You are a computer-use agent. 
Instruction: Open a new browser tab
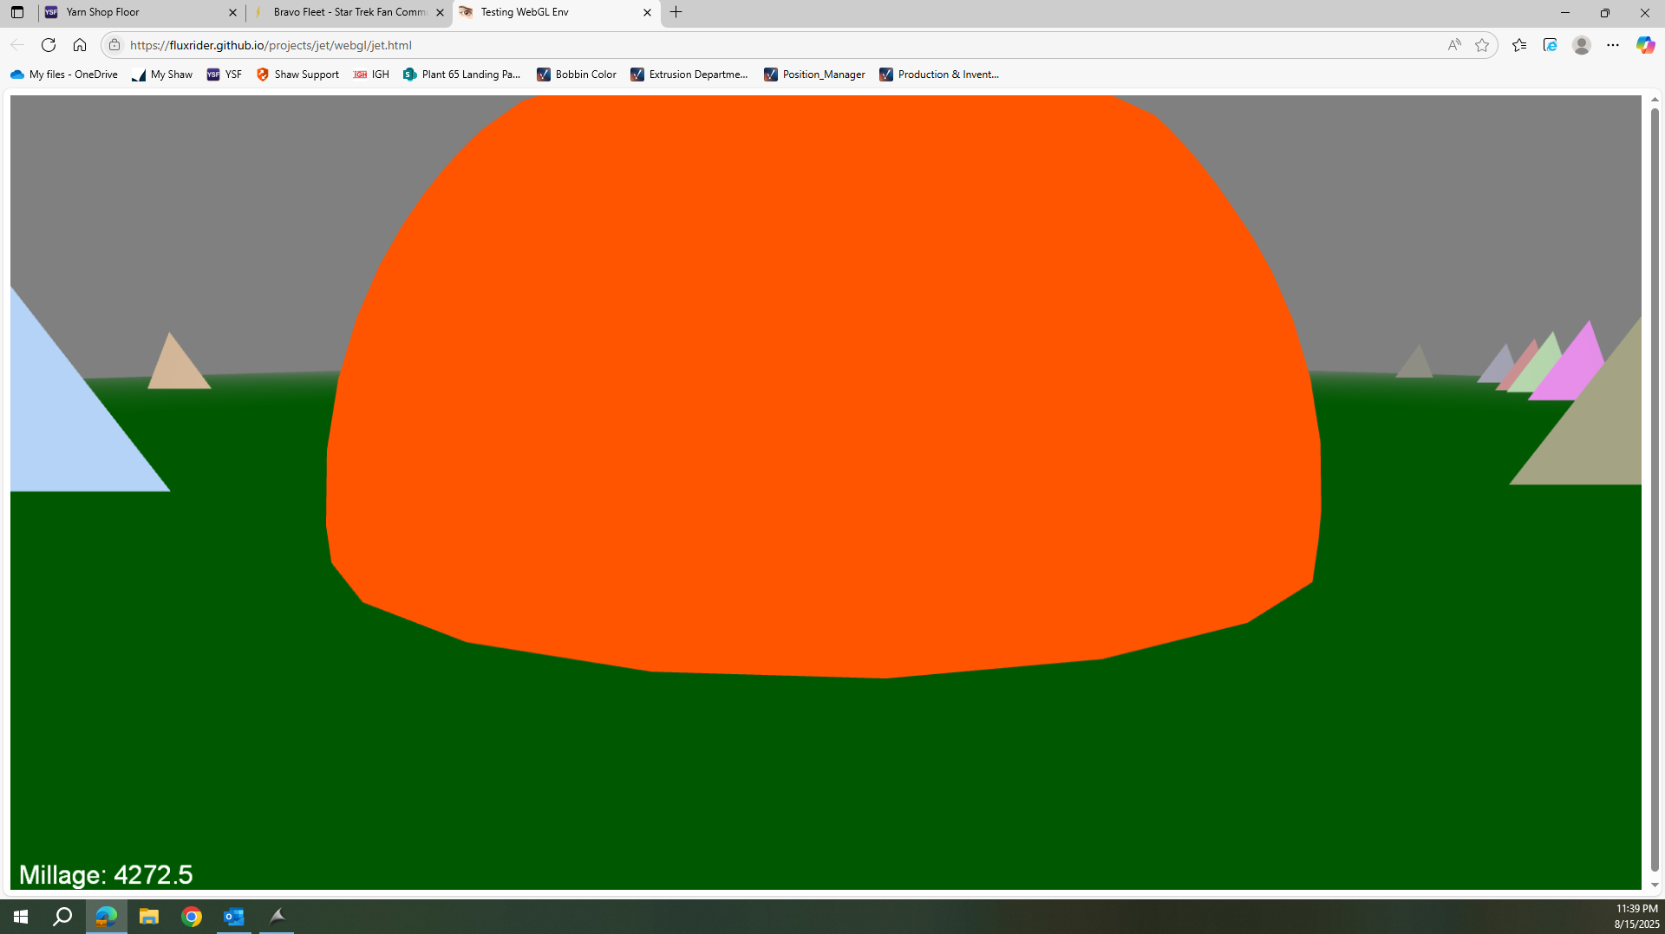676,12
